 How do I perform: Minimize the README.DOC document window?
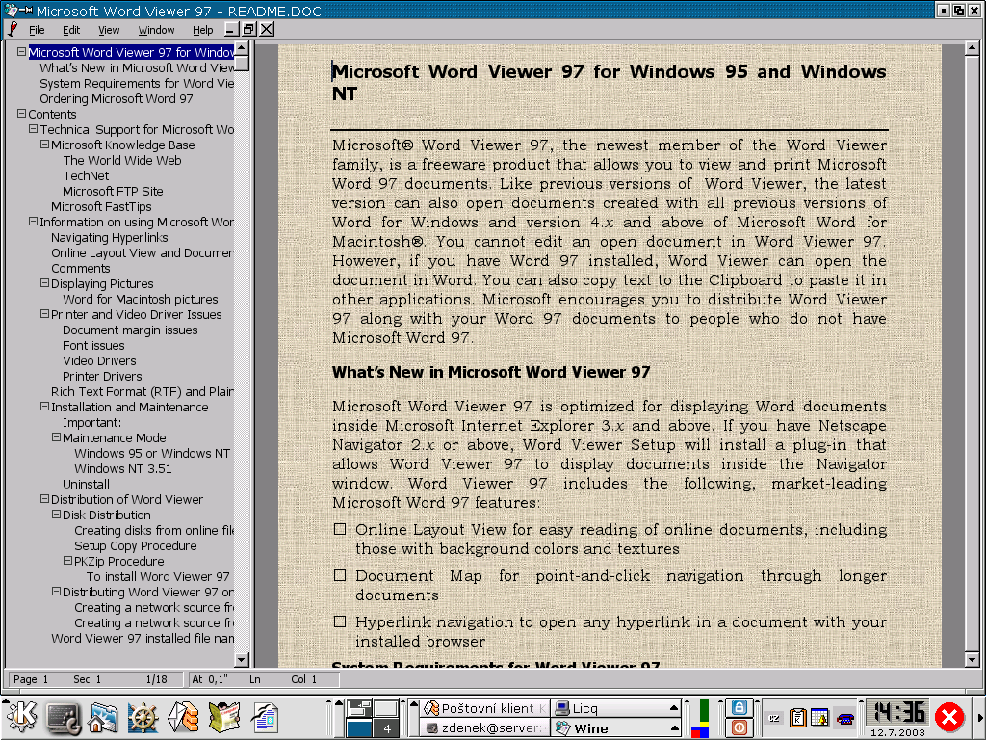[x=231, y=29]
